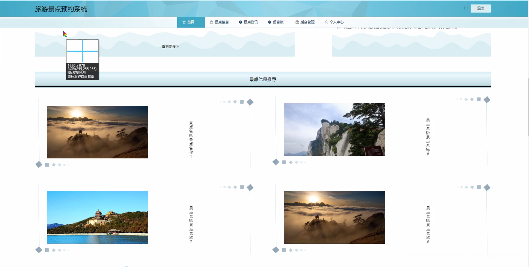Click the 景点名称景点名称8 title text
529x267 pixels.
coord(428,137)
